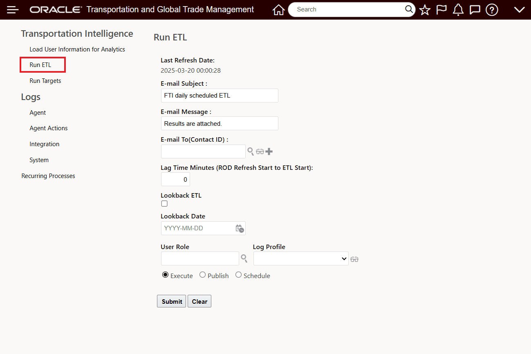Click the Transportation Intelligence heading

77,33
